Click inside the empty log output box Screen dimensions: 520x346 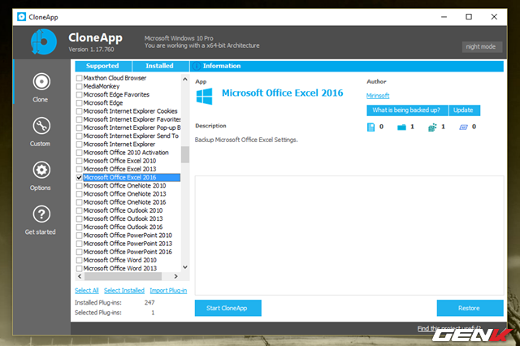[349, 236]
